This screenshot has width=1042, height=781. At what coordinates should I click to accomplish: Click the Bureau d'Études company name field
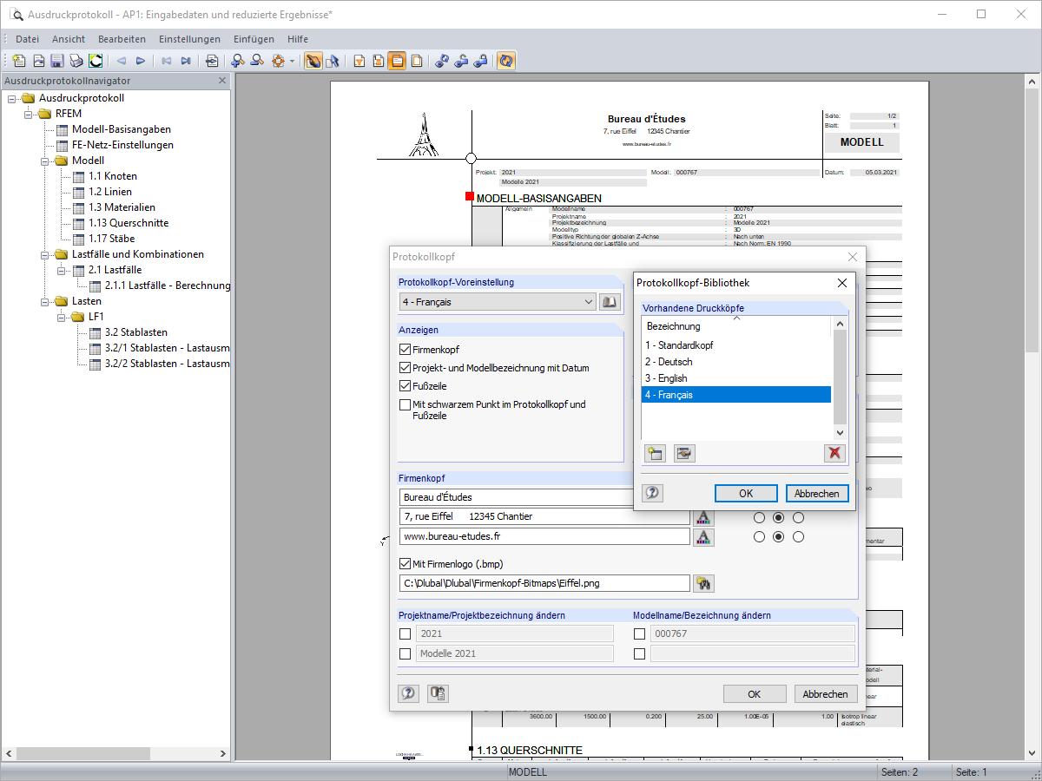(x=516, y=497)
